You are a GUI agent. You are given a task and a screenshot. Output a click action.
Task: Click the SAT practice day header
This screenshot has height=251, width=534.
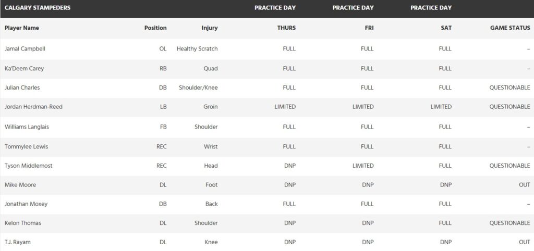446,28
